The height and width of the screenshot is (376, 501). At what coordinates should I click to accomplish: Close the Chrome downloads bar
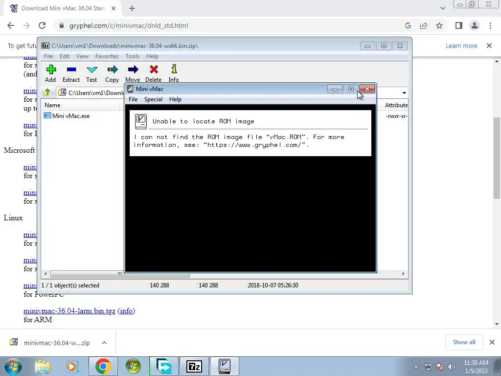pyautogui.click(x=492, y=342)
